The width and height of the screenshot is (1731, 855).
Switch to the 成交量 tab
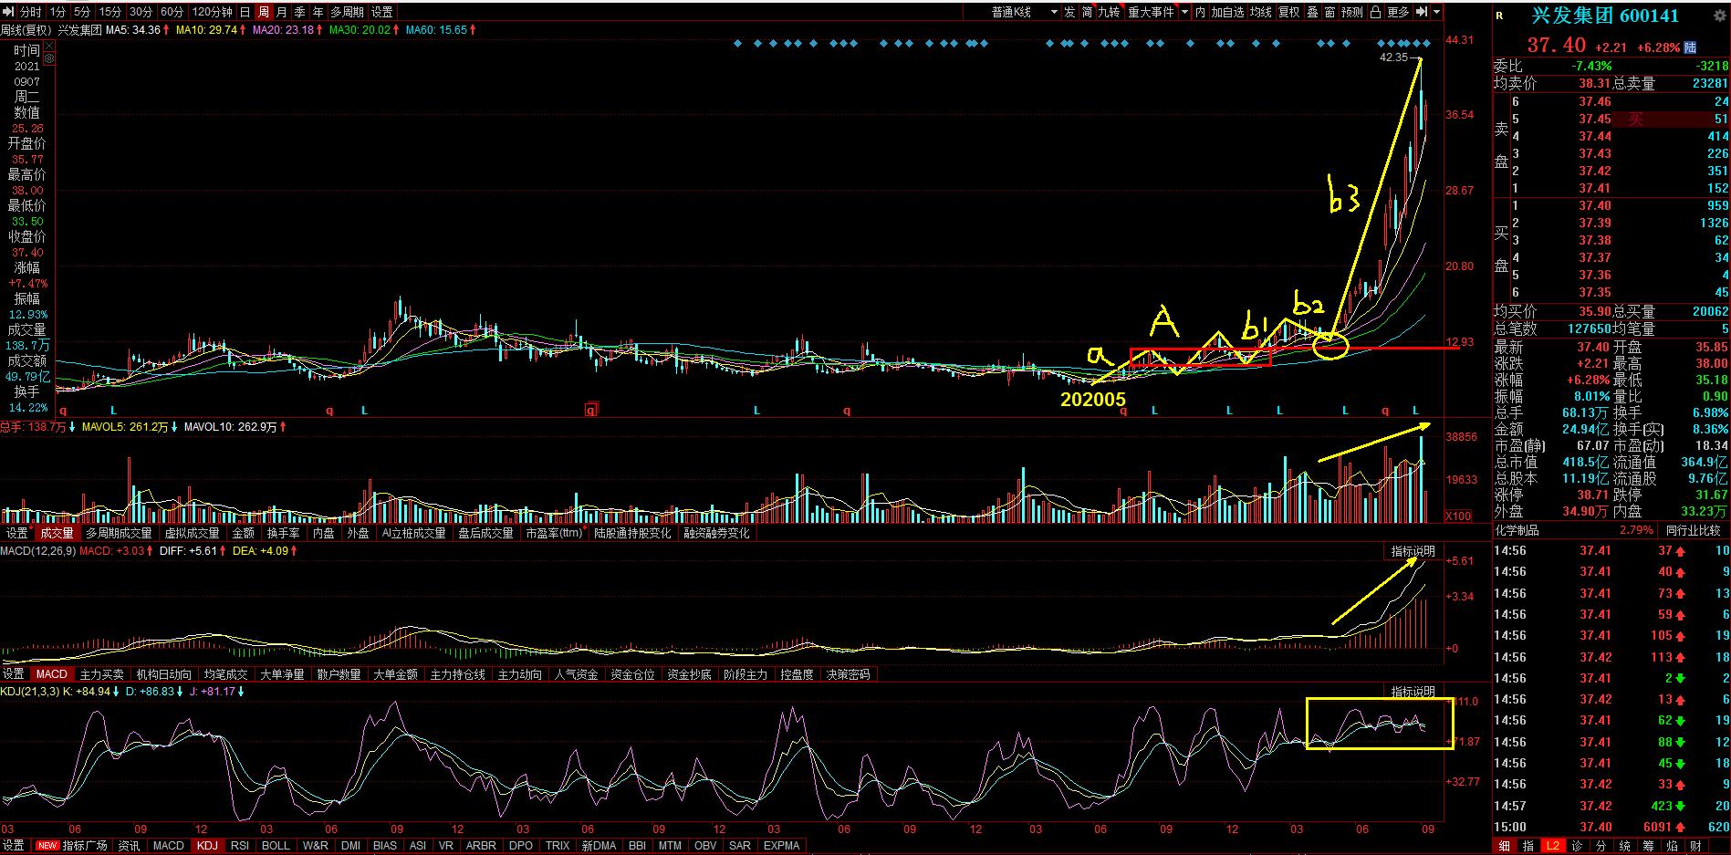pyautogui.click(x=57, y=533)
